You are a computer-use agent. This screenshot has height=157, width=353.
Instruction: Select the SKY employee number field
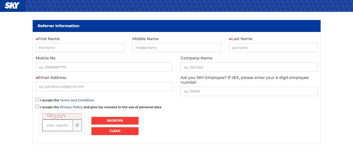(249, 92)
